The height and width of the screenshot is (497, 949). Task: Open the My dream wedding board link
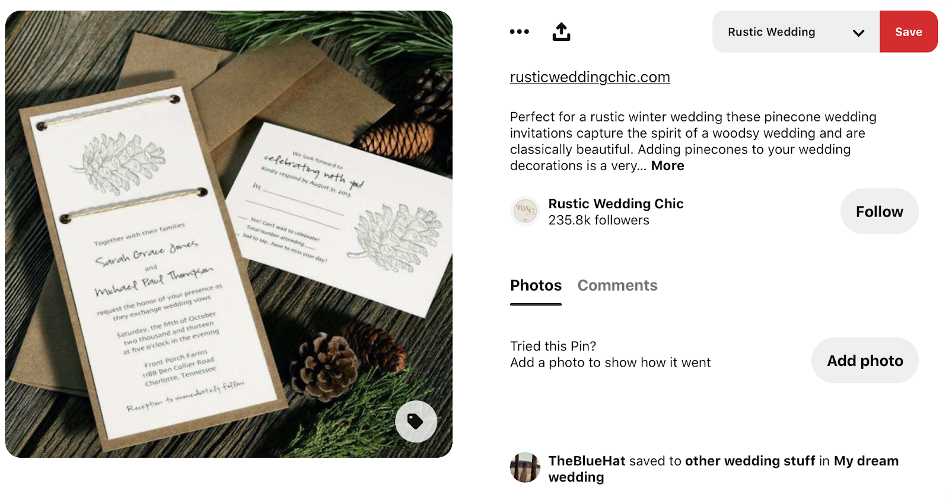tap(724, 469)
